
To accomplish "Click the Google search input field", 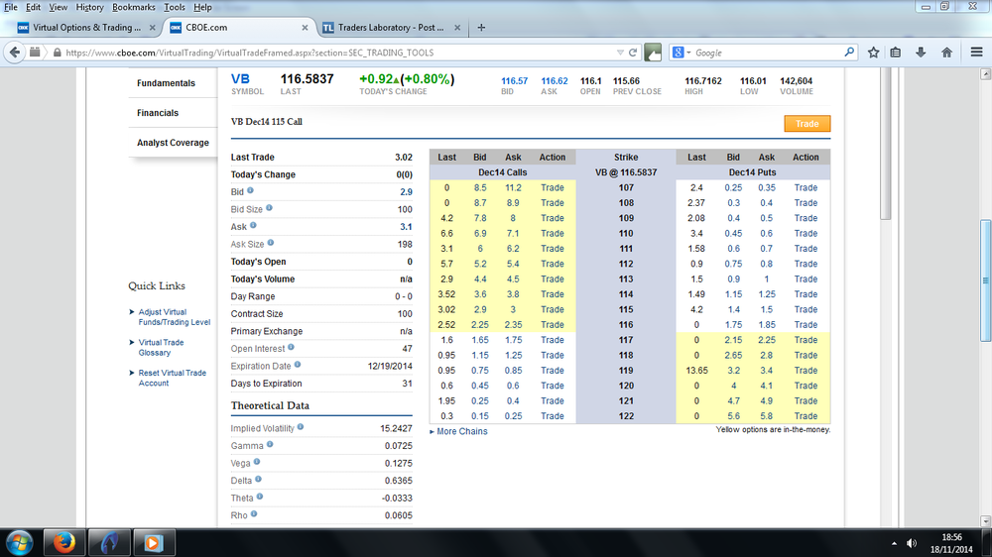I will pos(768,53).
